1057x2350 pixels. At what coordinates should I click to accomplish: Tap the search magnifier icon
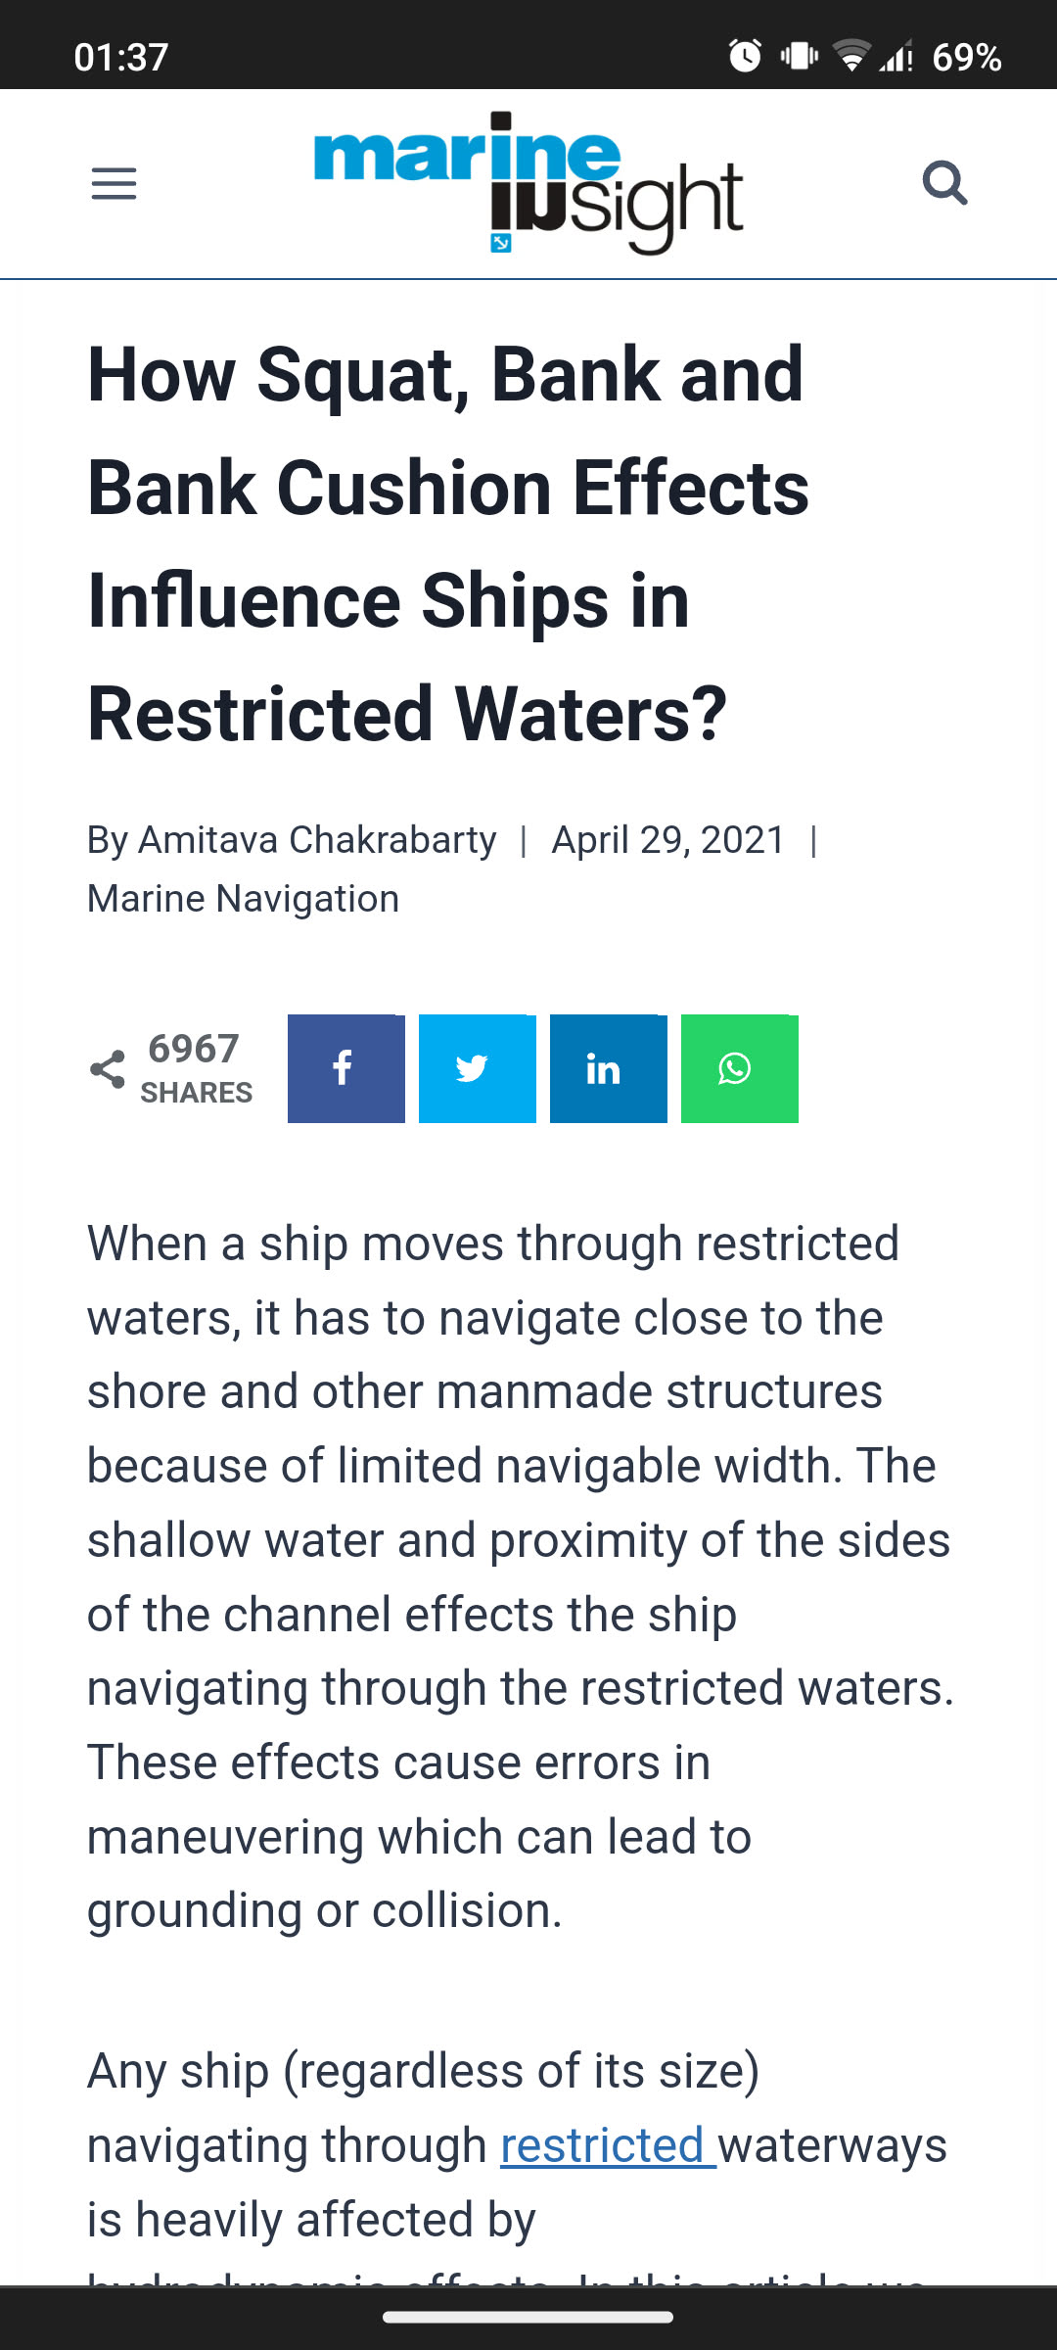pos(944,183)
